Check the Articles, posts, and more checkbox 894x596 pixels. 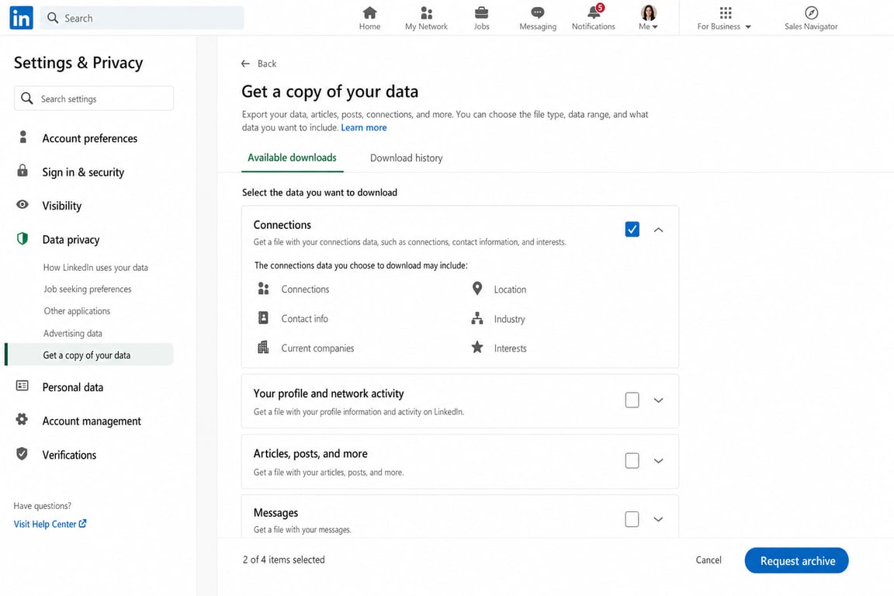pos(632,460)
